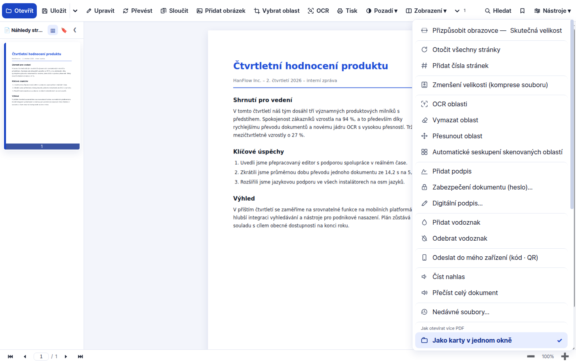
Task: Collapse the thumbnails sidebar panel
Action: coord(75,30)
